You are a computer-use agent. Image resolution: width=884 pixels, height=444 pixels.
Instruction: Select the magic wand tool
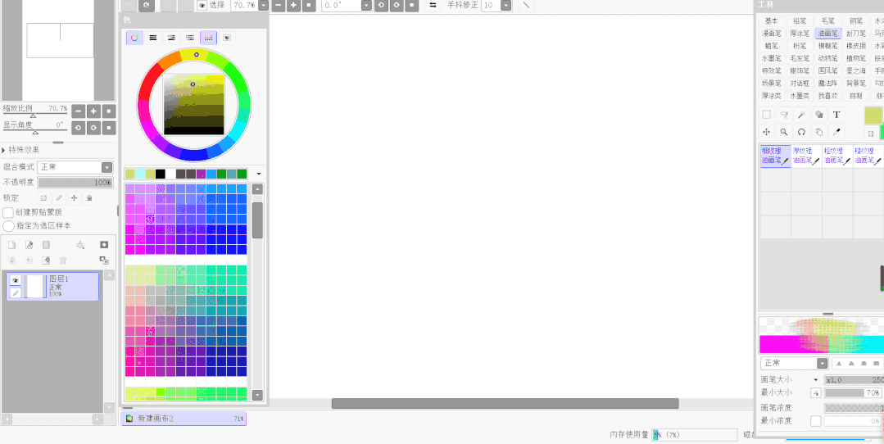pos(801,115)
